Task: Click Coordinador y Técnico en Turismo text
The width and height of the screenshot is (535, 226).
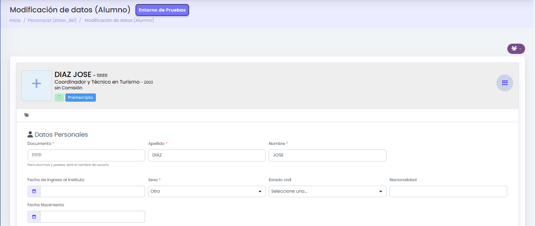Action: [x=97, y=82]
